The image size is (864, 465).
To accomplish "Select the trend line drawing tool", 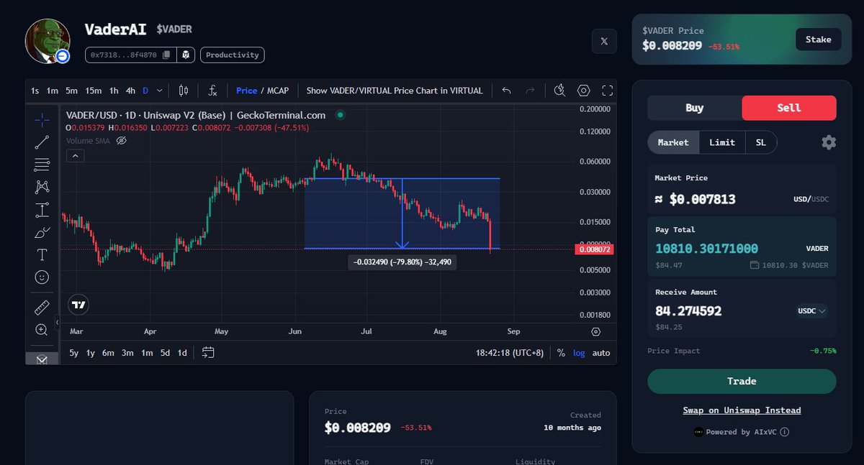I will coord(42,142).
